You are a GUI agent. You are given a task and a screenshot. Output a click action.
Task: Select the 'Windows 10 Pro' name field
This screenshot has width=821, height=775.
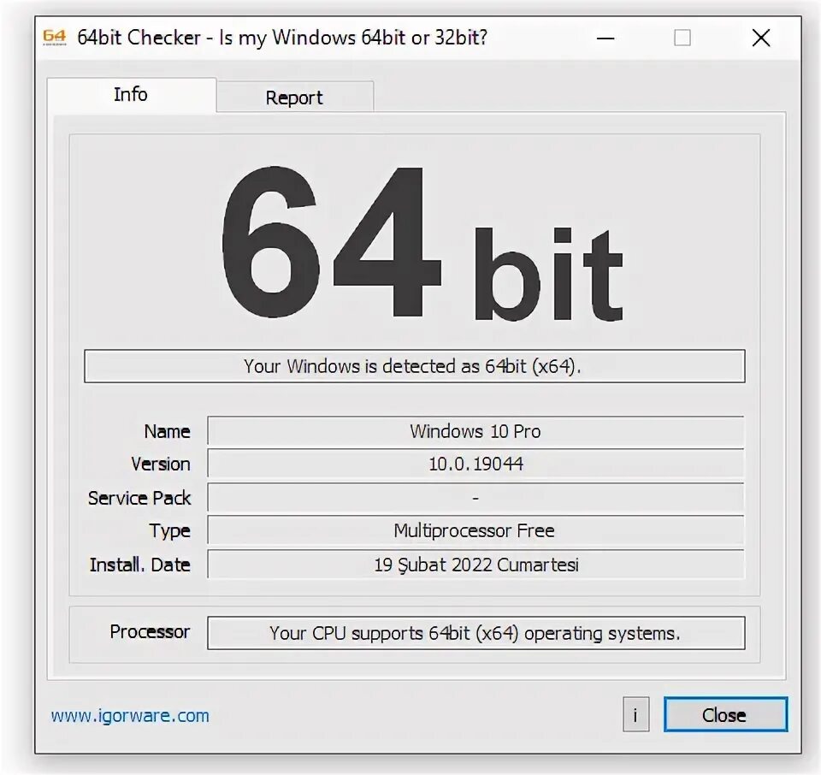point(475,431)
